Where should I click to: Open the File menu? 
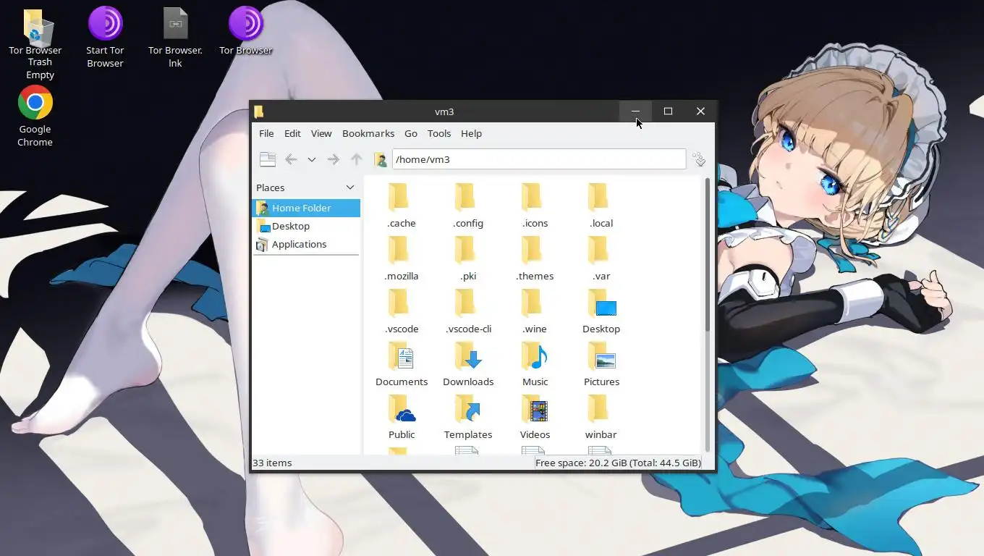266,133
